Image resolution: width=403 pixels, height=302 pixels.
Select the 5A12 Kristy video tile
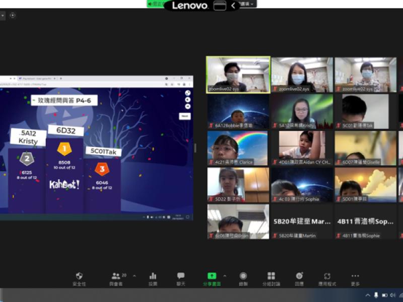(x=302, y=111)
